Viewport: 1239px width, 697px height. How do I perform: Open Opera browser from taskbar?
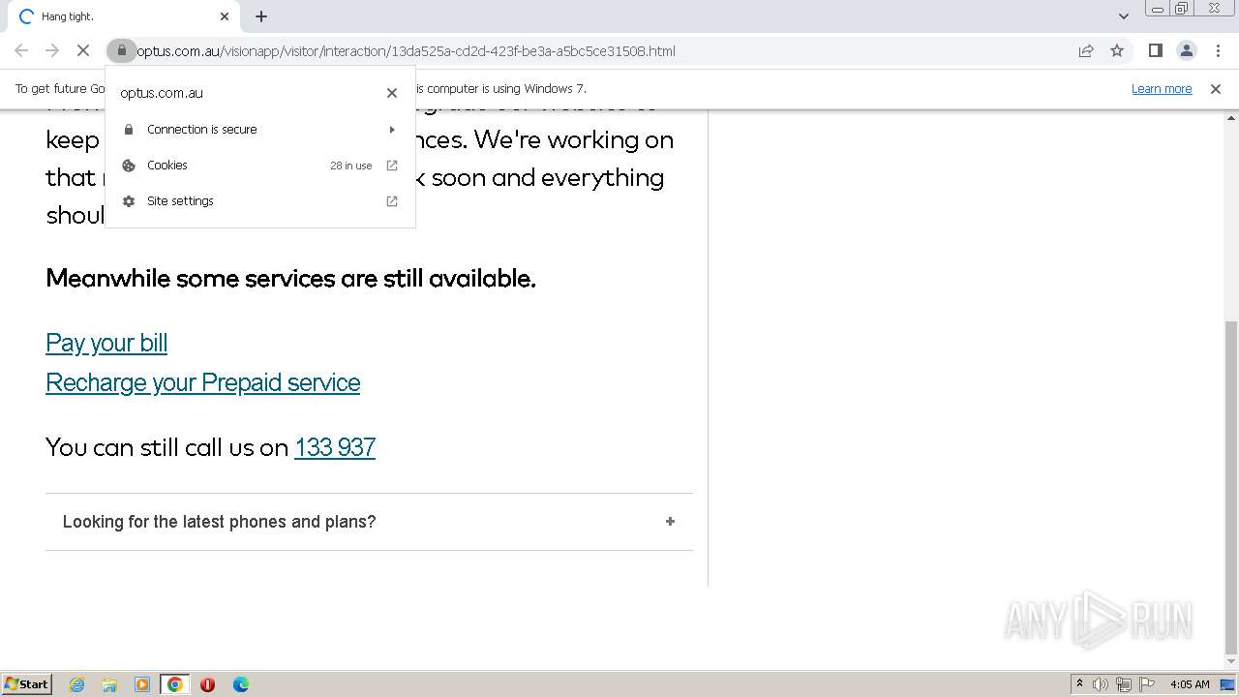pyautogui.click(x=207, y=684)
